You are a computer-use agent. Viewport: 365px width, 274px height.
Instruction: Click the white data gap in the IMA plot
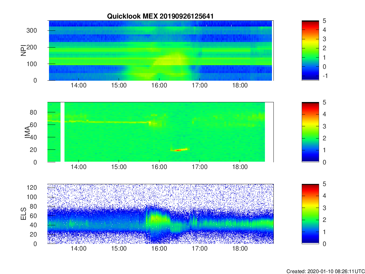coord(63,132)
